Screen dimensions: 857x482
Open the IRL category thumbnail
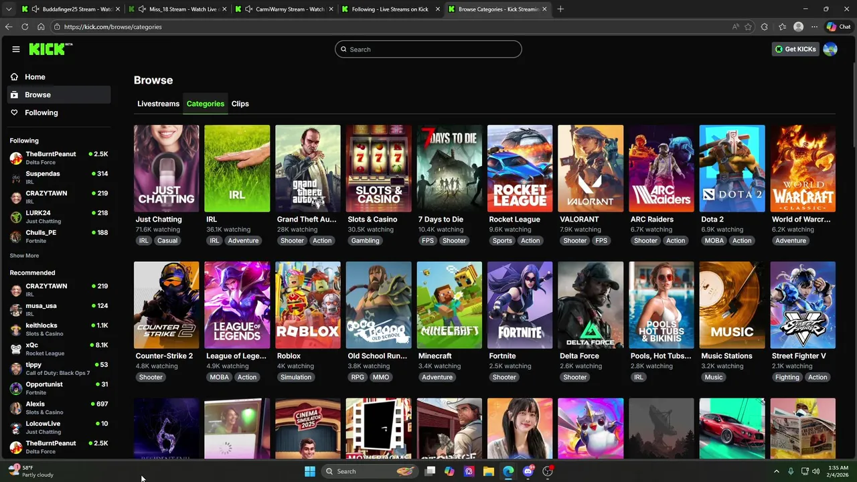pos(237,169)
